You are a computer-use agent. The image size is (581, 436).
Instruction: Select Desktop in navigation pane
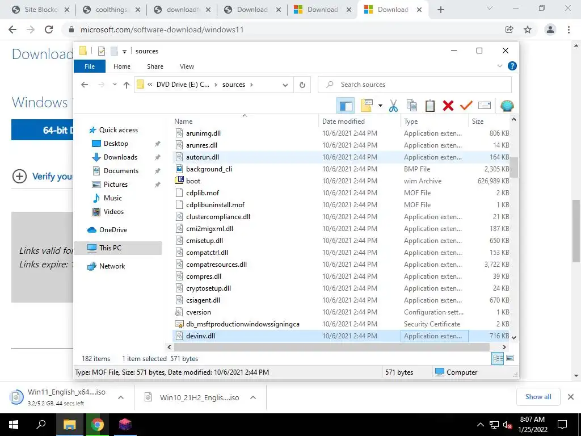(x=116, y=144)
